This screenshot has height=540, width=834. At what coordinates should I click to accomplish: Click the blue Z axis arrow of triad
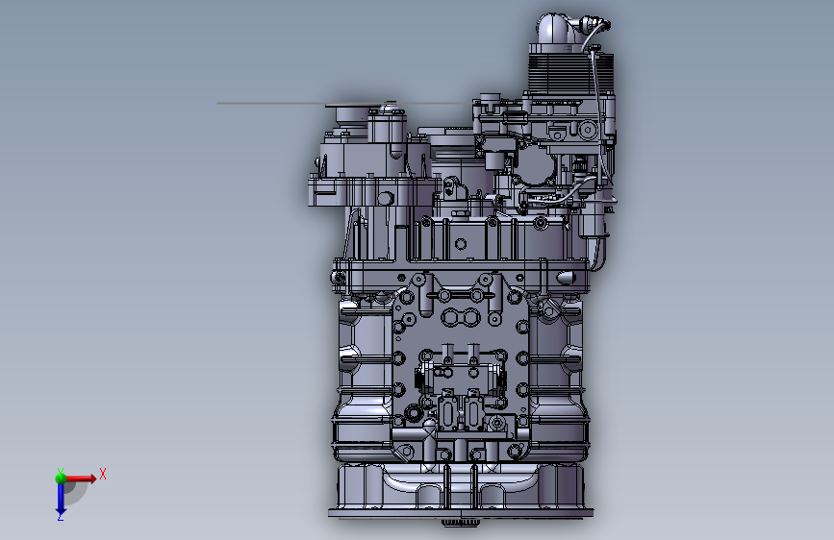point(61,500)
